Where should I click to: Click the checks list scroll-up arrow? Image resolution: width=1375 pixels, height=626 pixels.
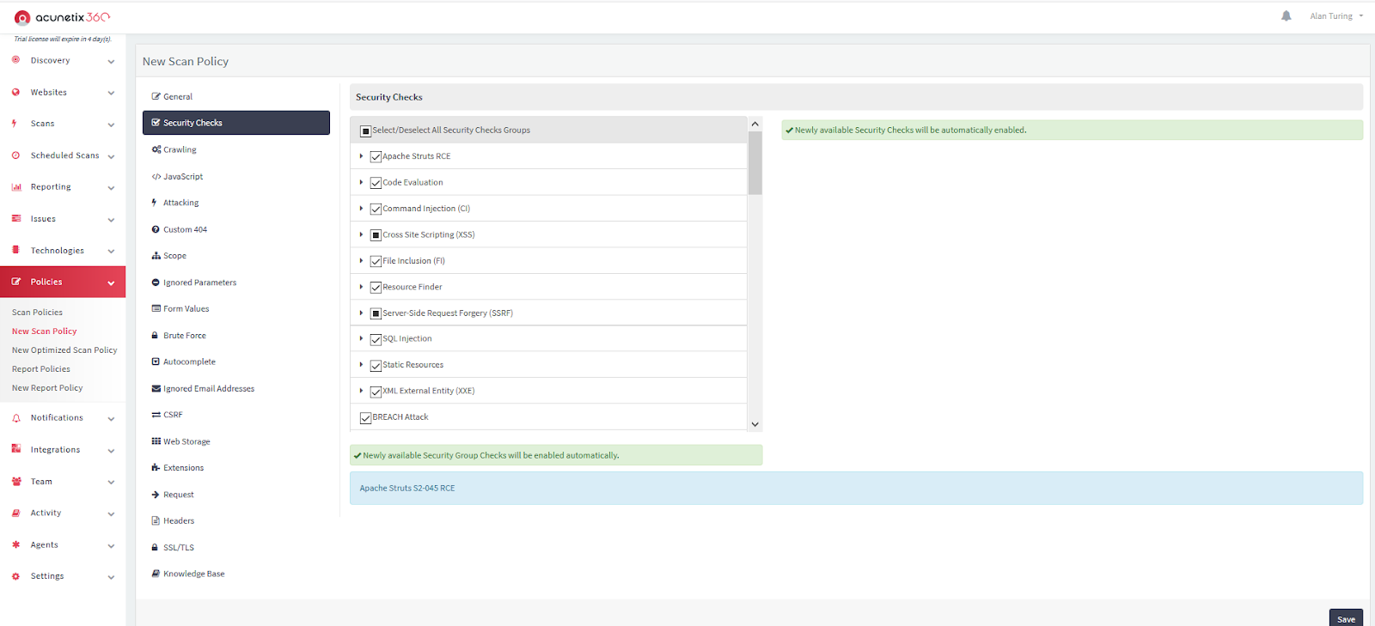coord(755,124)
